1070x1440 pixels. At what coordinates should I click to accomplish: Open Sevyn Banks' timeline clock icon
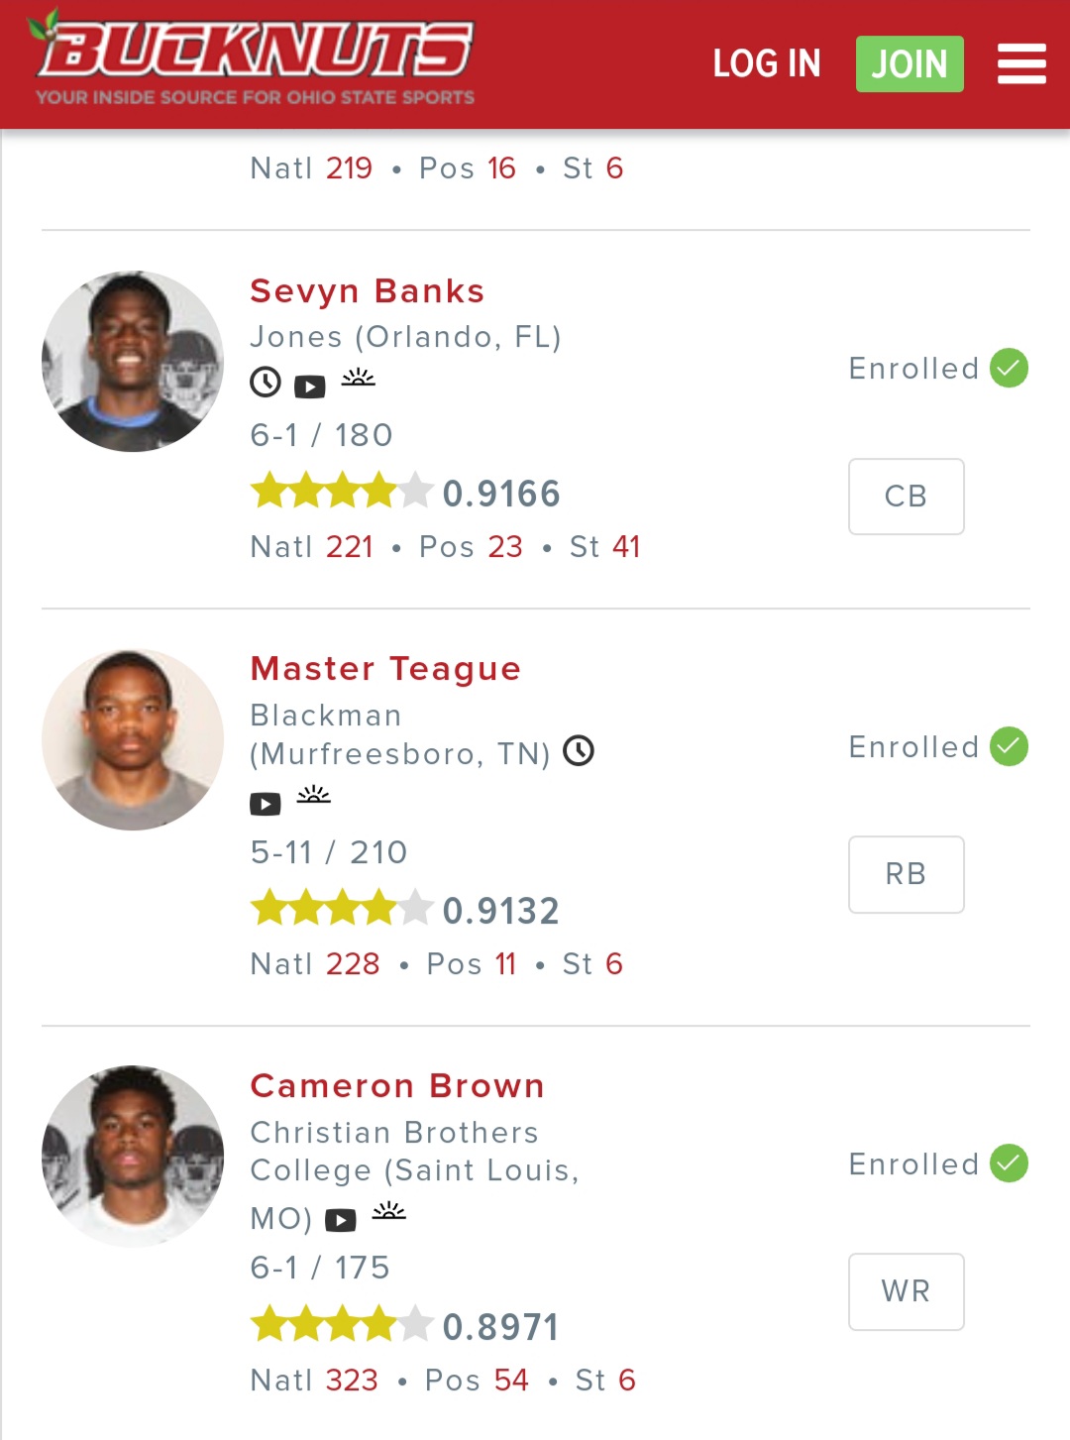pos(266,382)
